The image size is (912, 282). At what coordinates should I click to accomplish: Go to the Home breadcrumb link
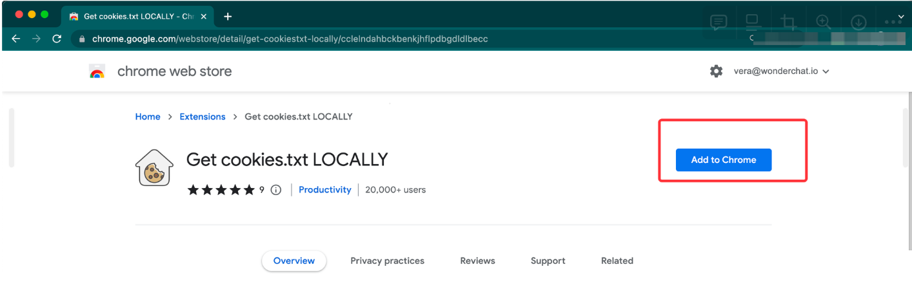pyautogui.click(x=148, y=117)
